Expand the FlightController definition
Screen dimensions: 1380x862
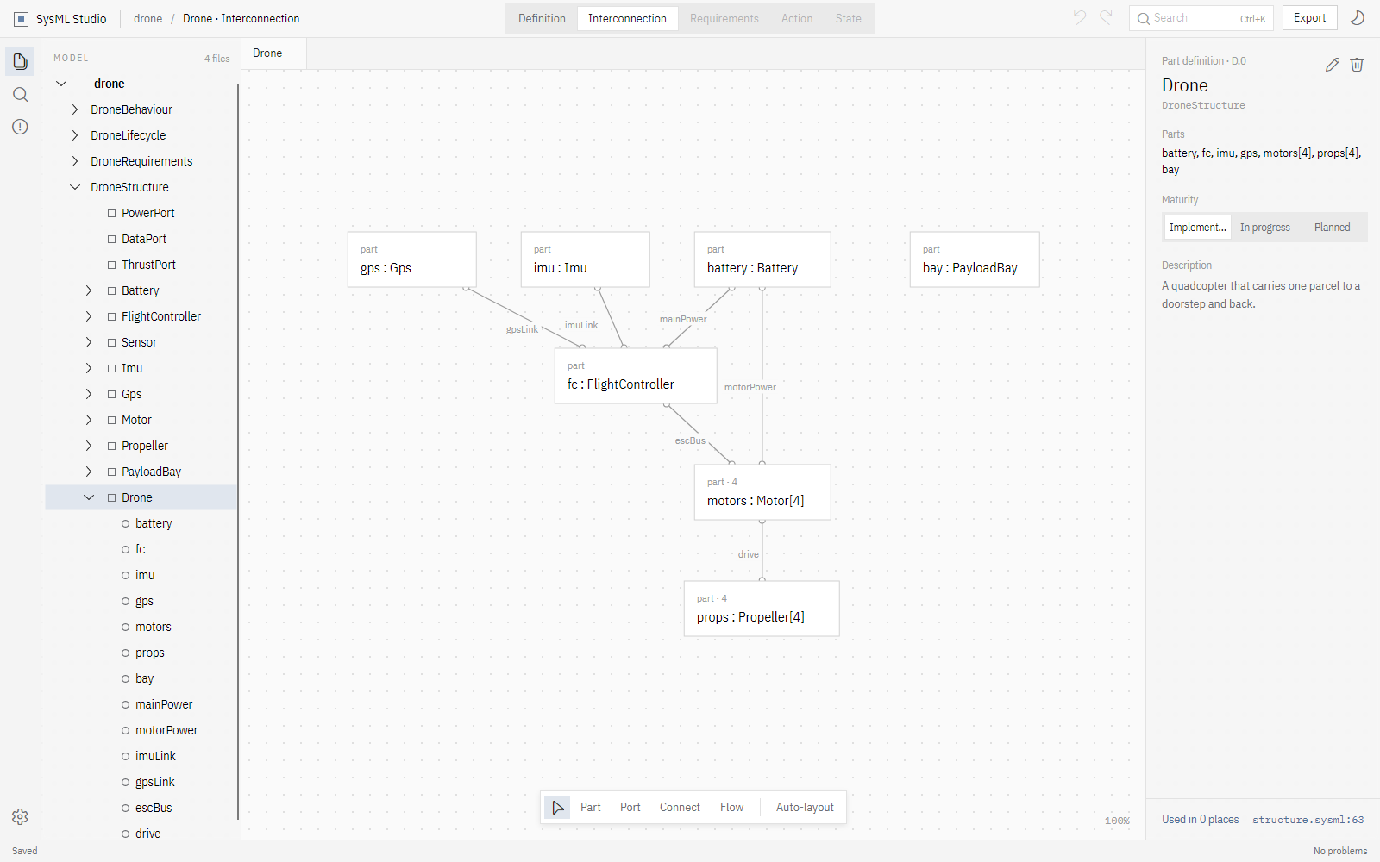89,316
